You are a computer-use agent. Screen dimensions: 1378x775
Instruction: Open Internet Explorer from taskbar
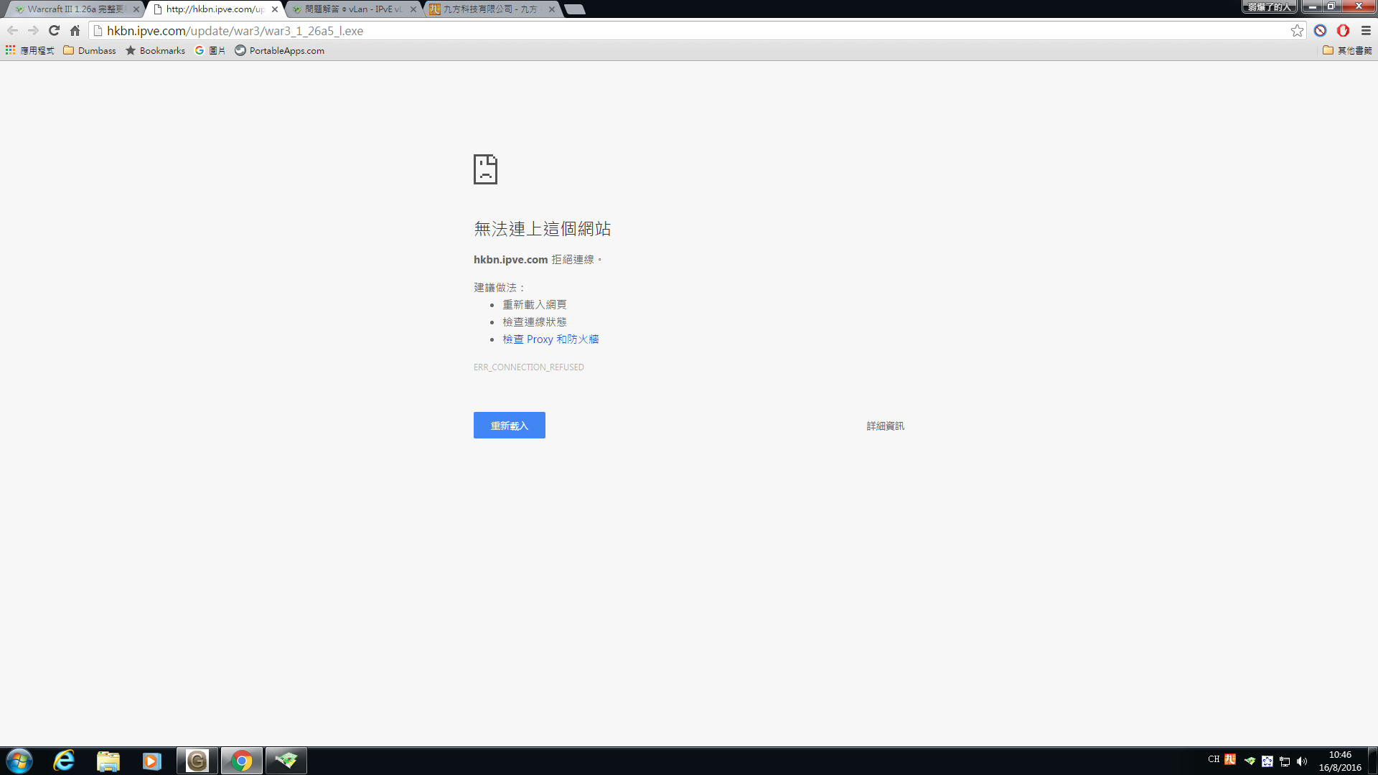click(x=64, y=761)
